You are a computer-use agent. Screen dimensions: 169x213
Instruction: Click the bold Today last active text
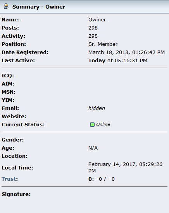(x=97, y=61)
